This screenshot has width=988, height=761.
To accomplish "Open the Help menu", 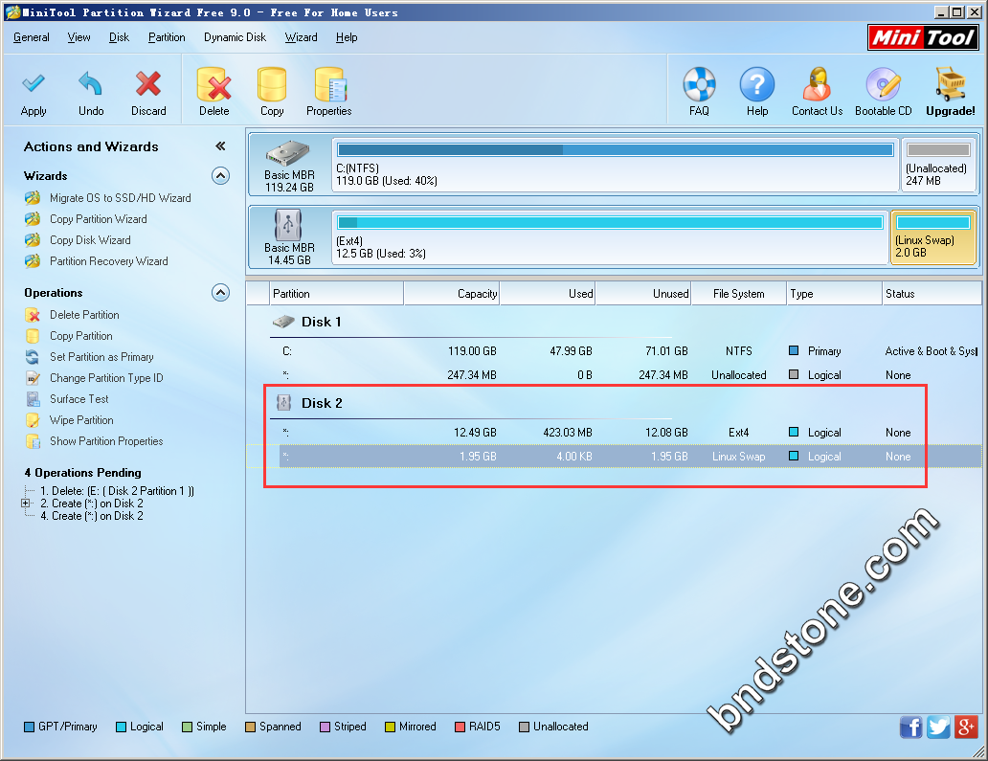I will 347,37.
